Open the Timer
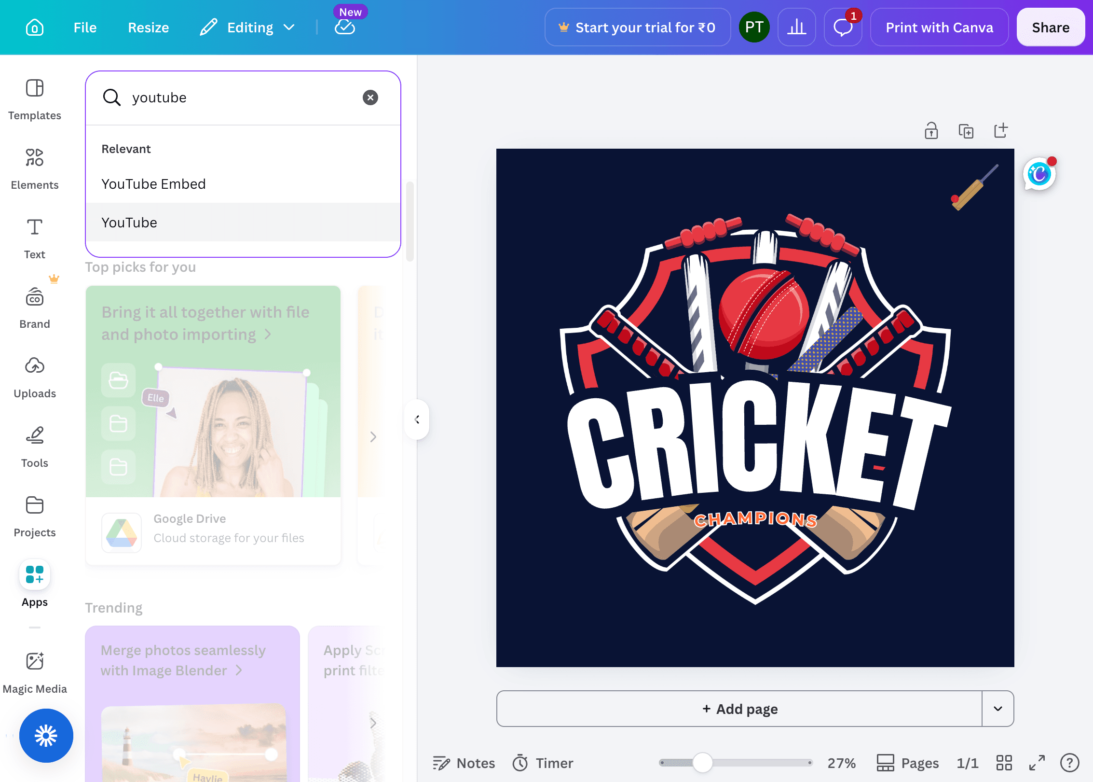Image resolution: width=1093 pixels, height=782 pixels. [543, 763]
